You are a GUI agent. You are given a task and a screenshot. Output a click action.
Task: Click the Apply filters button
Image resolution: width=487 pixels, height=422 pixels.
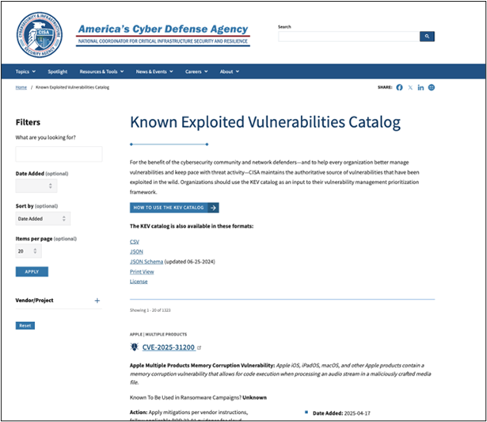point(32,272)
